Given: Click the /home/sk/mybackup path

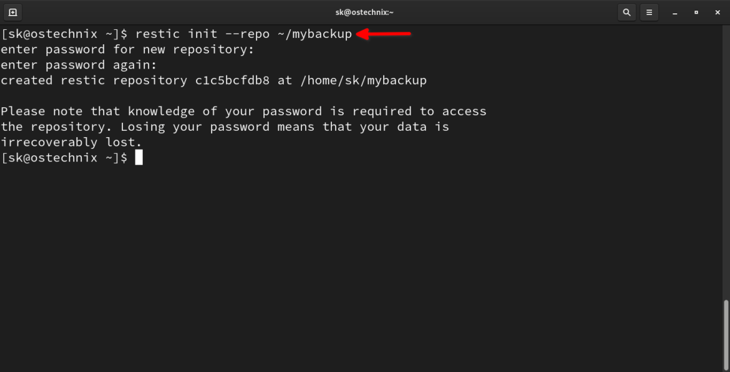Looking at the screenshot, I should [368, 80].
